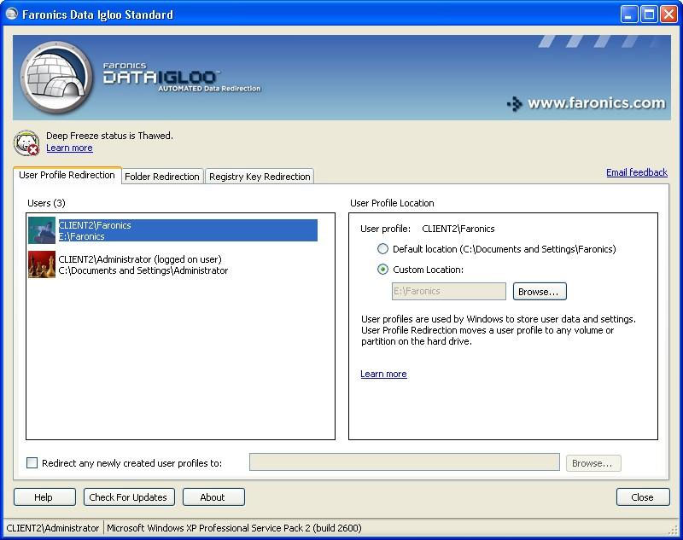Click Browse next to the E:\Faronics field
The image size is (683, 540).
tap(540, 292)
